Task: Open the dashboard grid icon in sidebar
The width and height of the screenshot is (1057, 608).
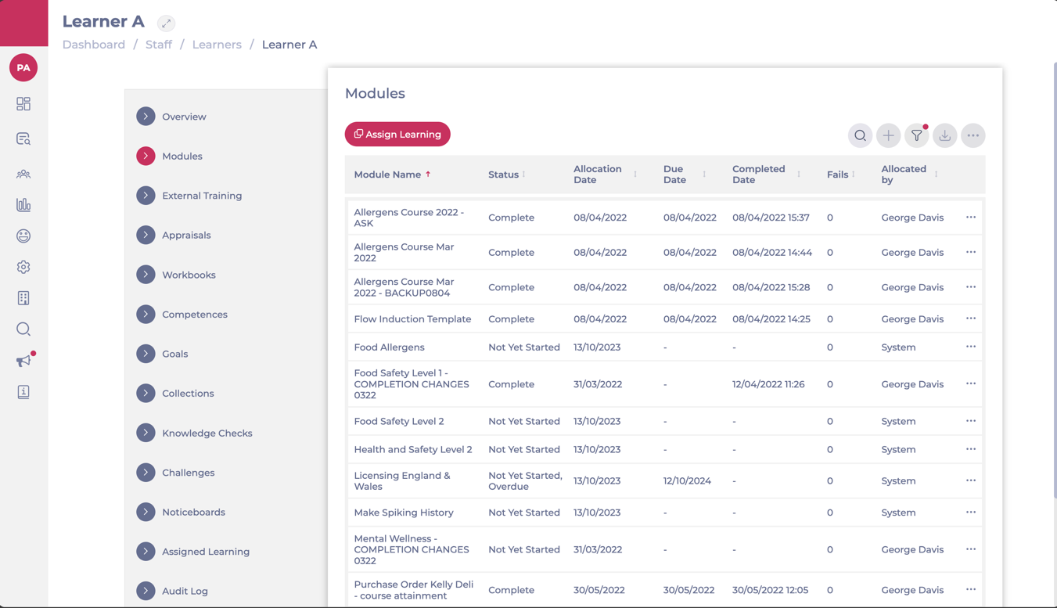Action: coord(23,104)
